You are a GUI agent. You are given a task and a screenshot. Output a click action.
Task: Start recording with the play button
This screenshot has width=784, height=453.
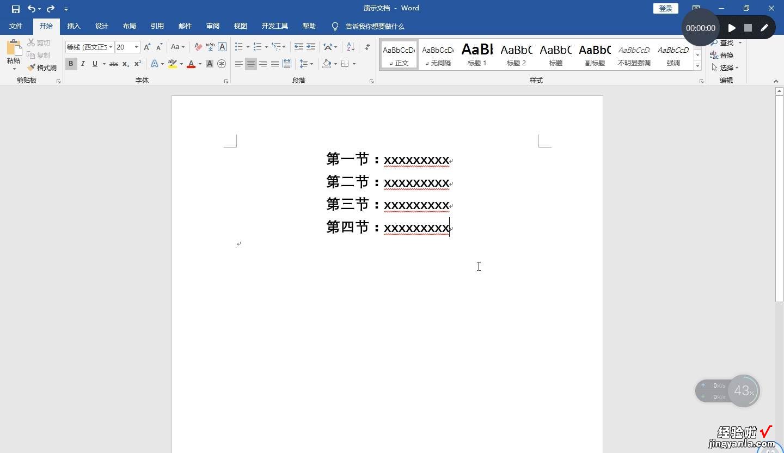pyautogui.click(x=732, y=28)
